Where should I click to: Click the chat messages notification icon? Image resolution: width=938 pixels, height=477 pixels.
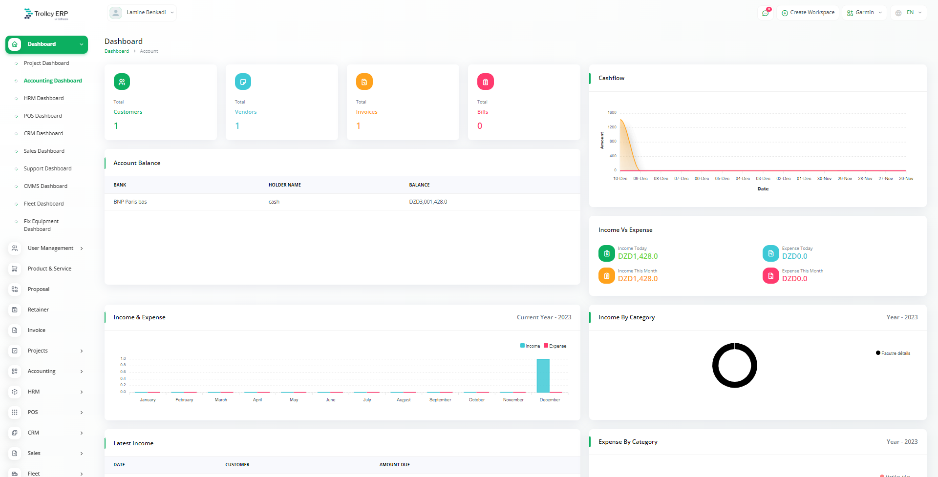click(765, 13)
